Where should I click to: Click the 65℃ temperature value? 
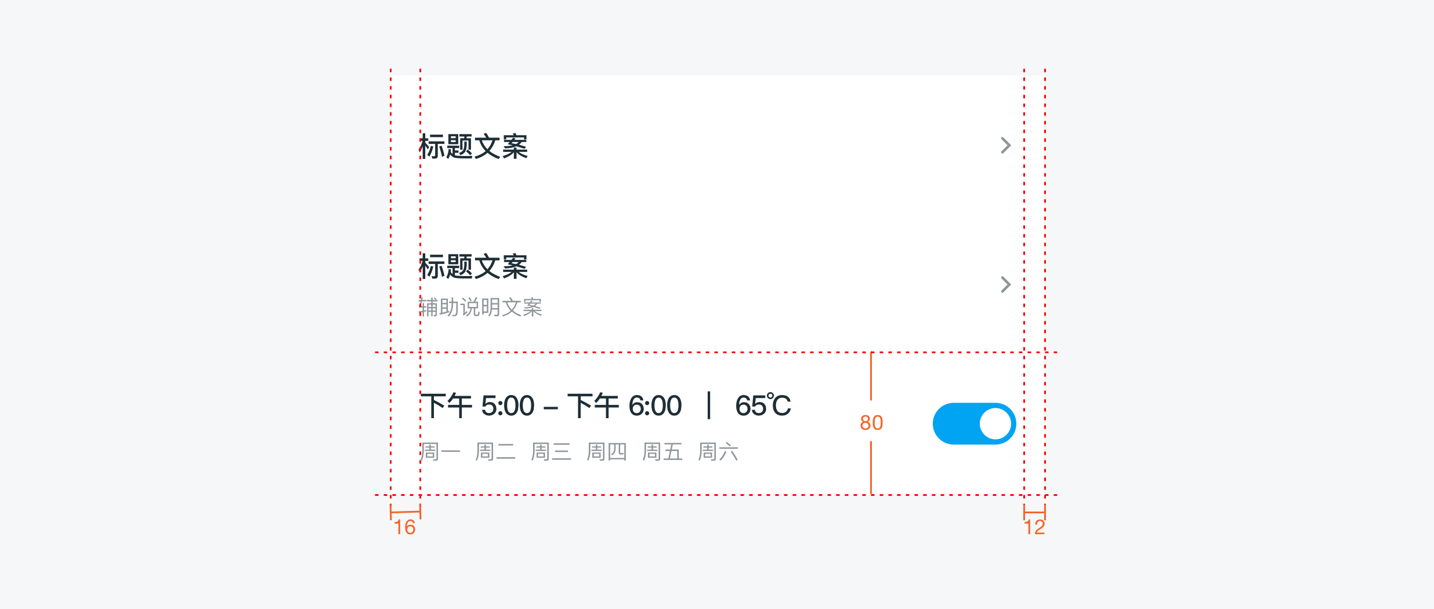[763, 405]
